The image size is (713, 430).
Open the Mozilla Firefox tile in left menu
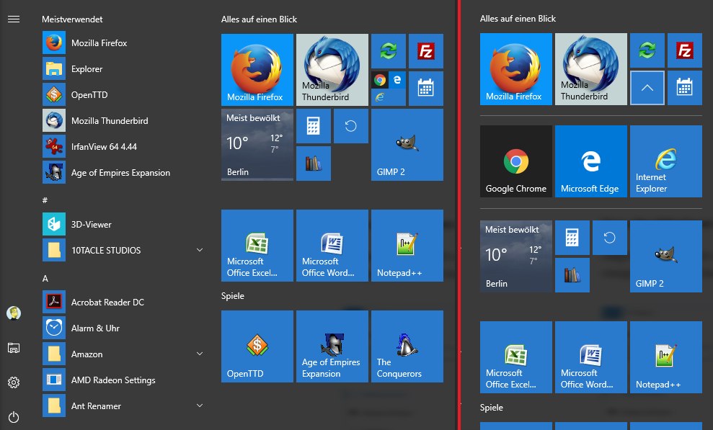pos(257,70)
